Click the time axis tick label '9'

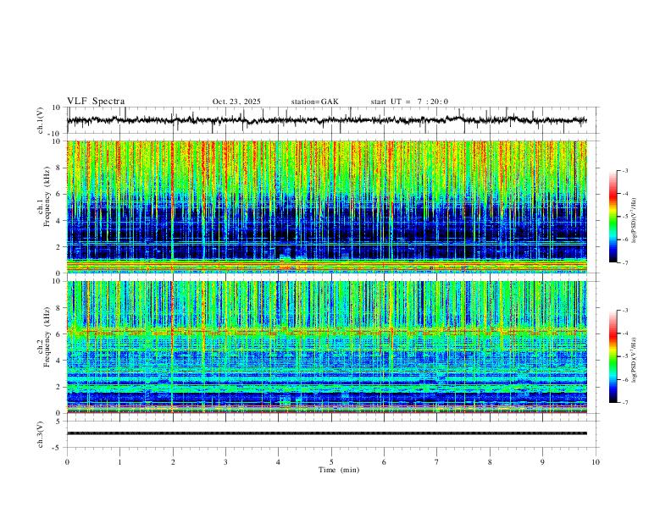pos(542,462)
